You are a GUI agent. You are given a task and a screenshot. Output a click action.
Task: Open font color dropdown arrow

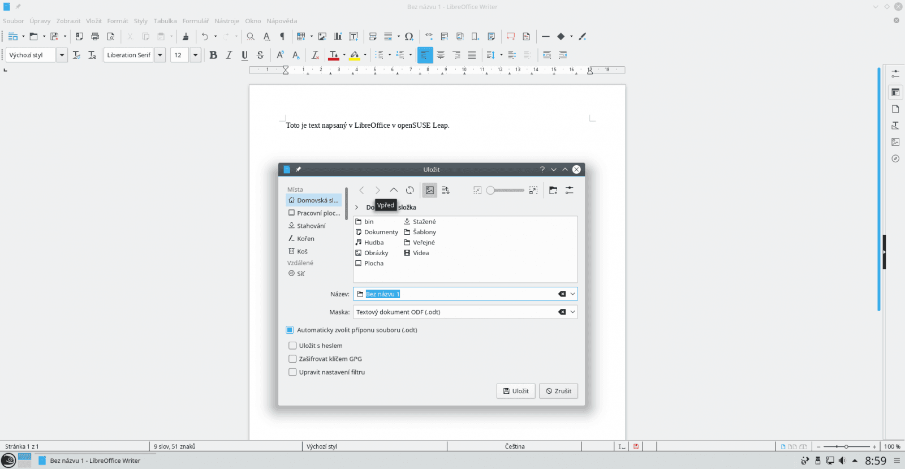344,55
